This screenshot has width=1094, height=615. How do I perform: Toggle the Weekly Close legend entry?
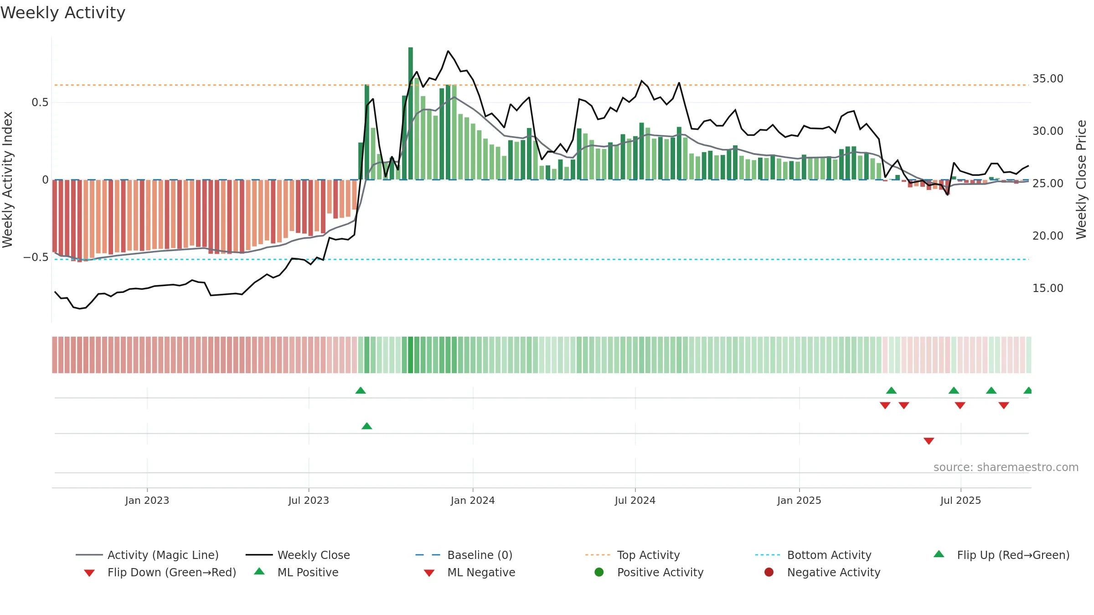tap(298, 555)
